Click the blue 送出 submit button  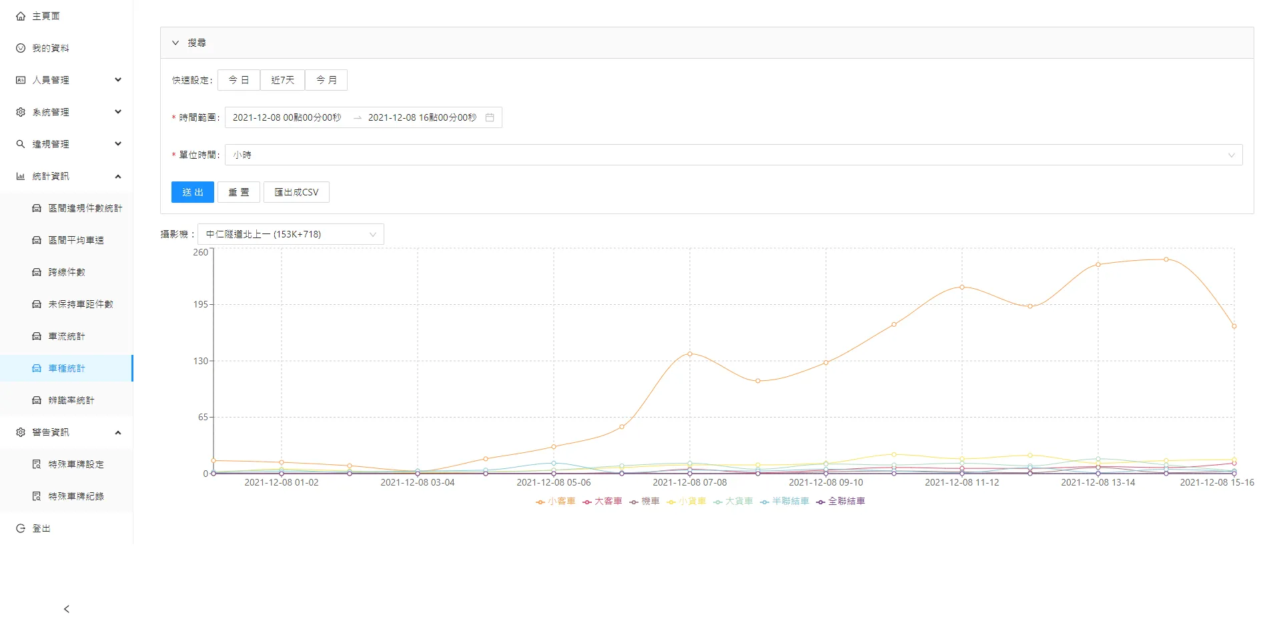click(192, 192)
